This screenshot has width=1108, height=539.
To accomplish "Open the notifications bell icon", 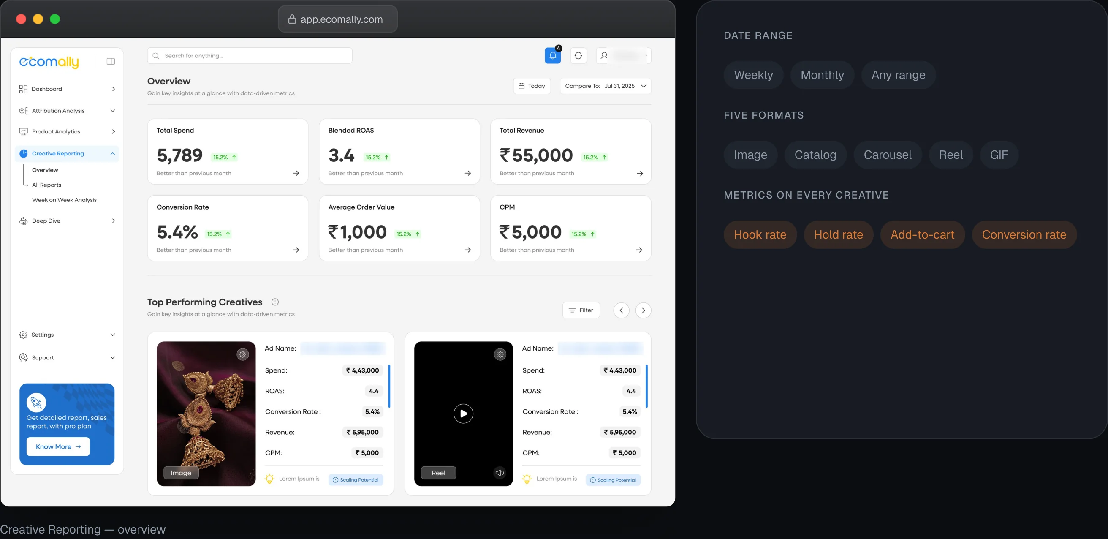I will 553,55.
